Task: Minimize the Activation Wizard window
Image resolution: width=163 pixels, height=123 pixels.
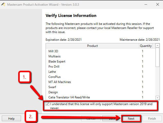Action: click(146, 4)
